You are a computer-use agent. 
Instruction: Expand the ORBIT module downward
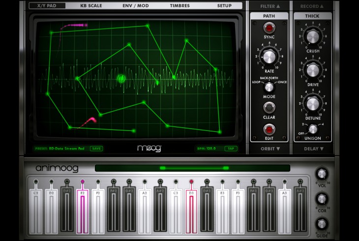point(270,149)
